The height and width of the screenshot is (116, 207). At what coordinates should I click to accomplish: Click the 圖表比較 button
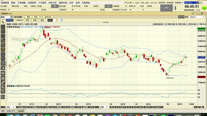48,17
